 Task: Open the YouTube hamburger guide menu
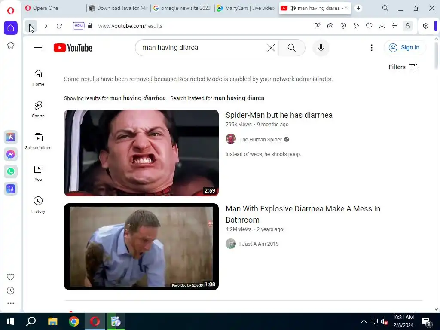38,48
